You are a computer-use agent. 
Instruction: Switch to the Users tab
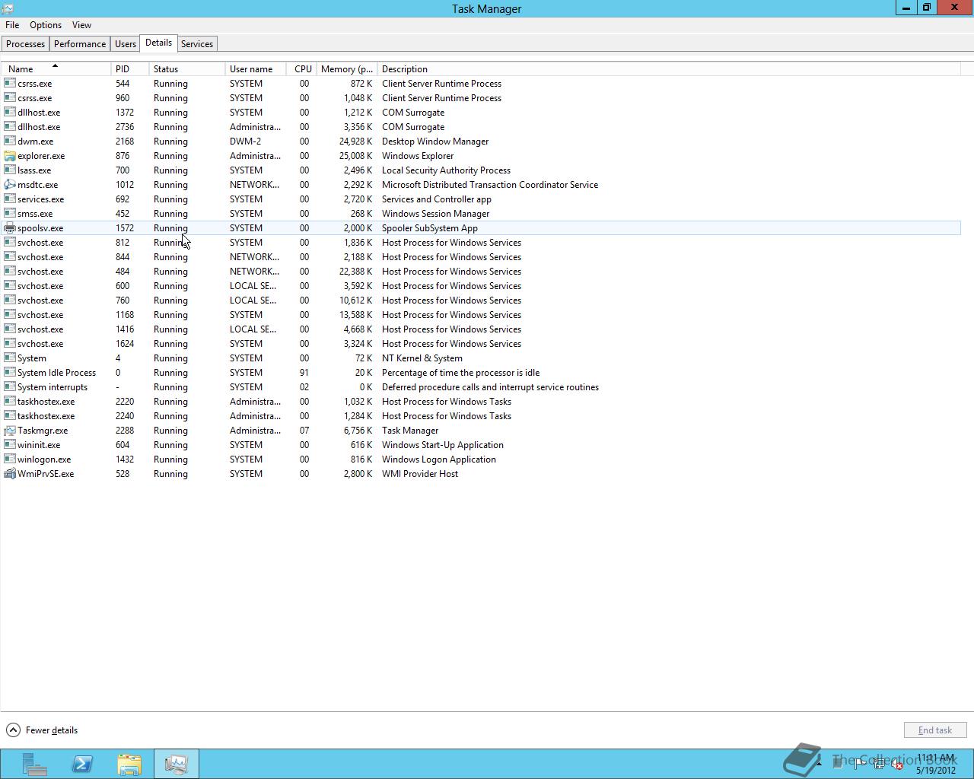pyautogui.click(x=126, y=44)
